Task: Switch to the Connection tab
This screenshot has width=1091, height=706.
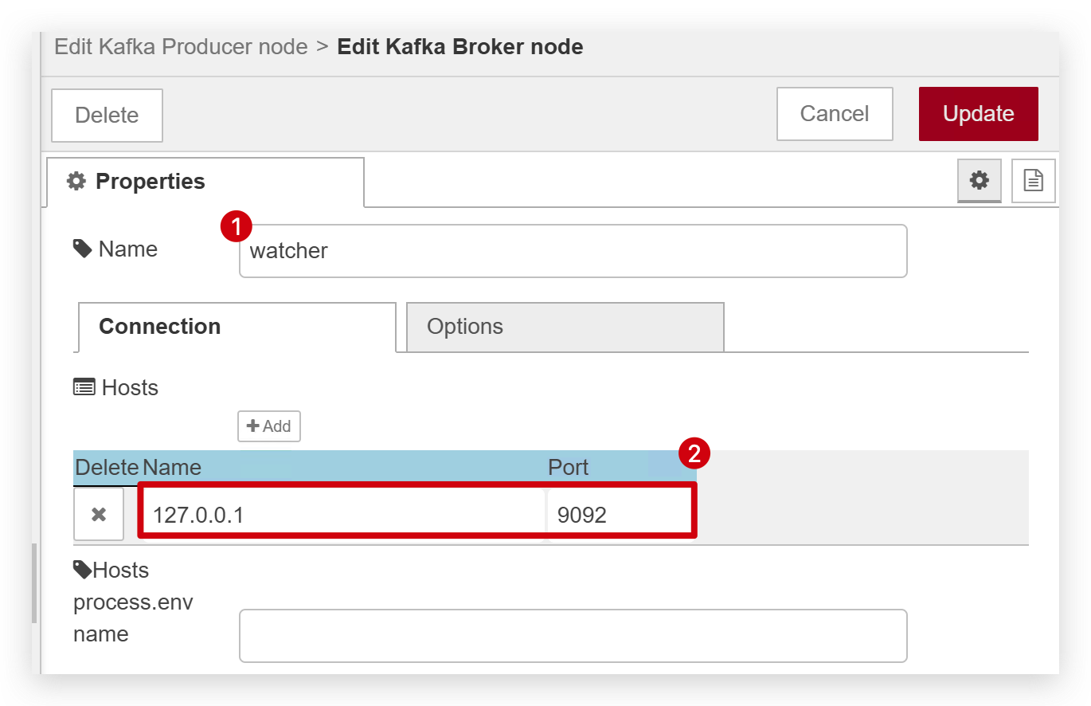Action: click(237, 327)
